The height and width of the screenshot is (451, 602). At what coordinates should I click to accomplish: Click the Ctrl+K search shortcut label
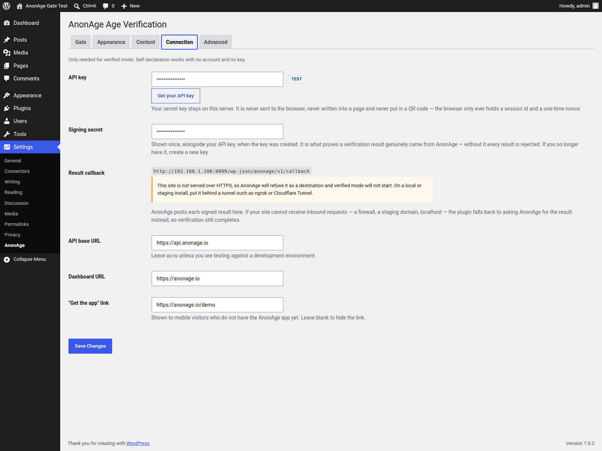point(90,6)
